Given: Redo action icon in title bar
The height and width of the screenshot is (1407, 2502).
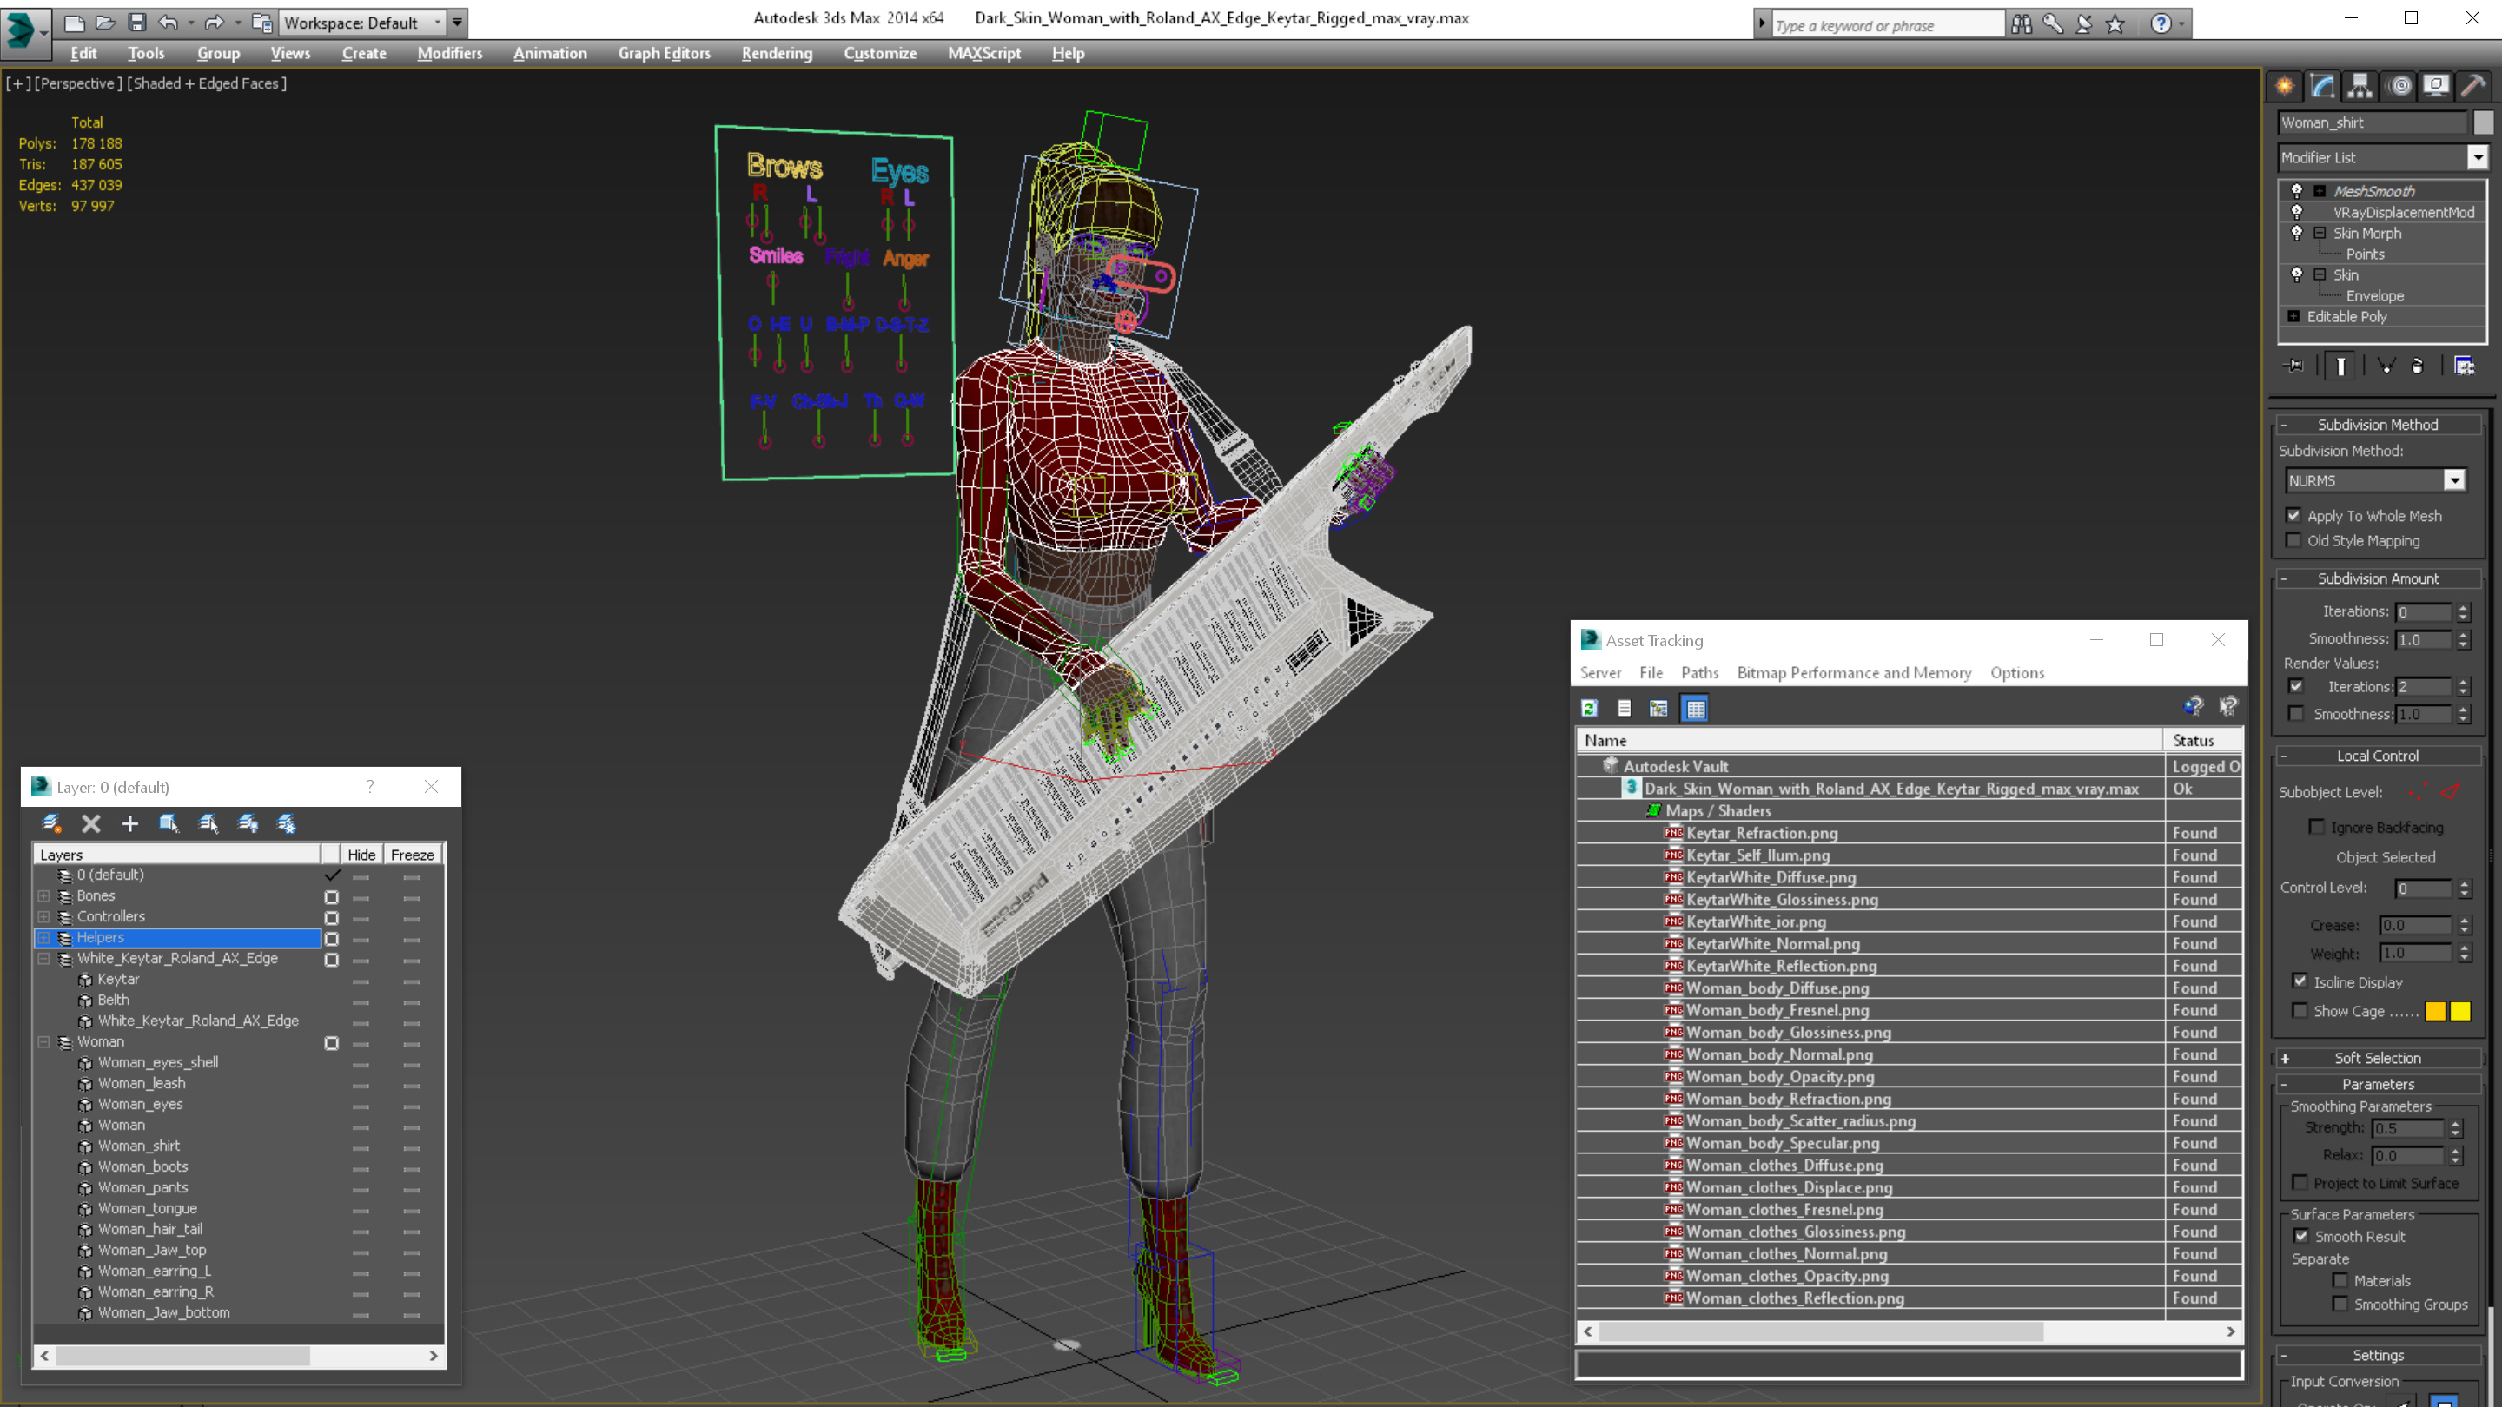Looking at the screenshot, I should pos(214,23).
